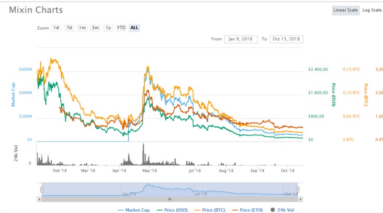Click the 0,05 BTC axis label
This screenshot has width=383, height=213.
(351, 116)
